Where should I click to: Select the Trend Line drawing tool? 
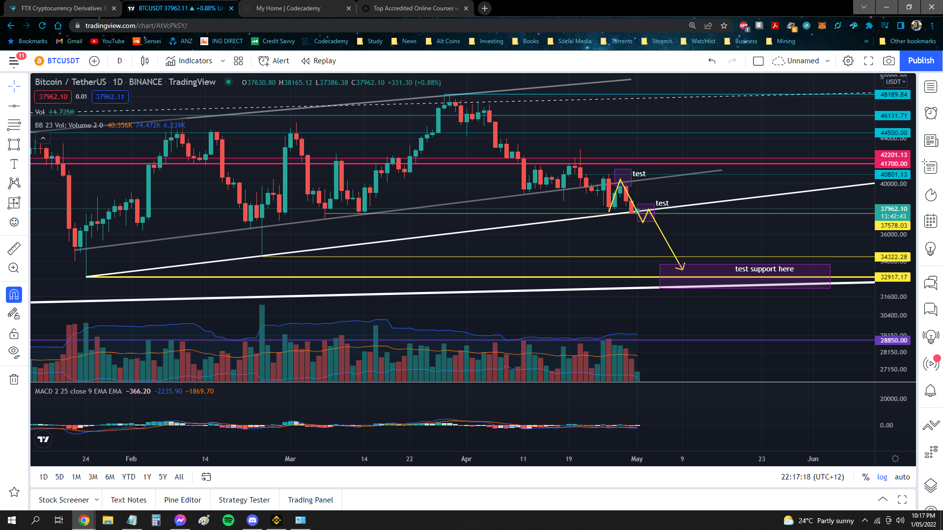coord(14,106)
